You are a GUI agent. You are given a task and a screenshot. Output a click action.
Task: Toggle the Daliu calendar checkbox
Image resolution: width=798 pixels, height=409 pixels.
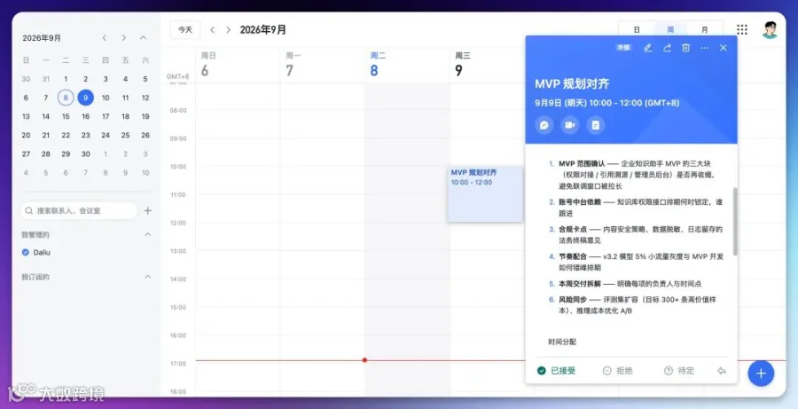pos(26,252)
